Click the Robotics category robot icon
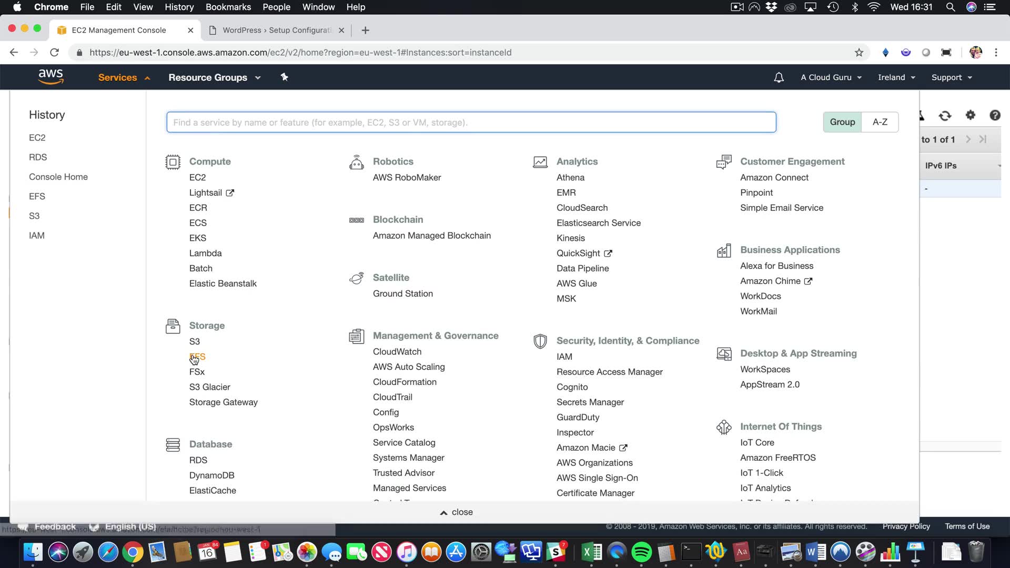The width and height of the screenshot is (1010, 568). (x=356, y=162)
